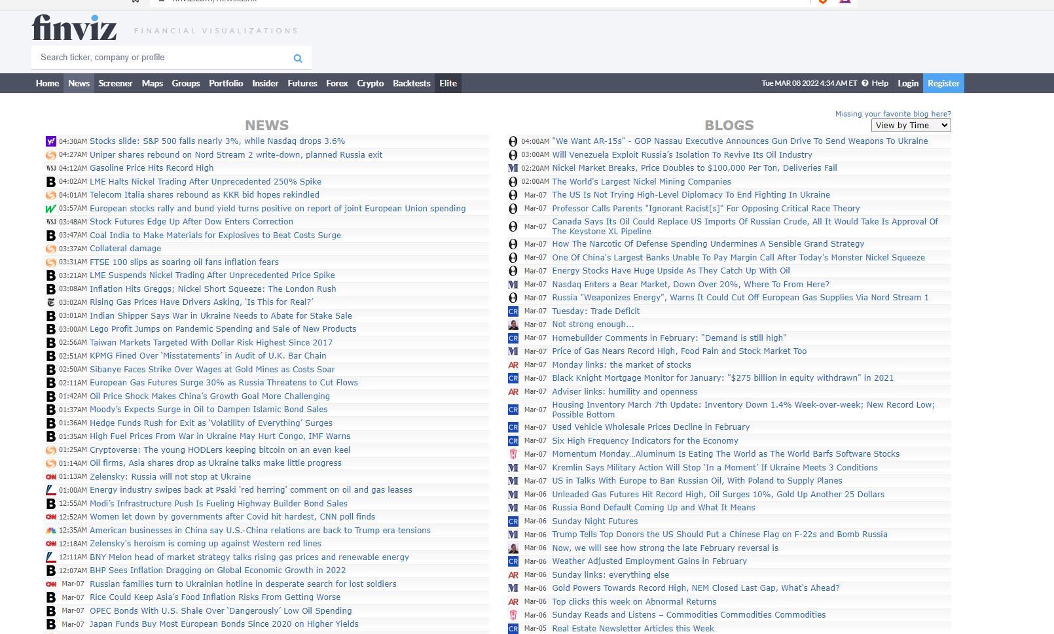1054x634 pixels.
Task: Open the Home menu item
Action: tap(47, 83)
